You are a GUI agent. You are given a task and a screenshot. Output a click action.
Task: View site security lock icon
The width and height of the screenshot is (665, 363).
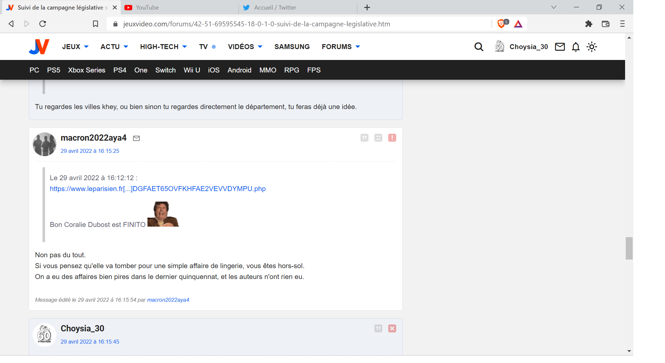(115, 24)
